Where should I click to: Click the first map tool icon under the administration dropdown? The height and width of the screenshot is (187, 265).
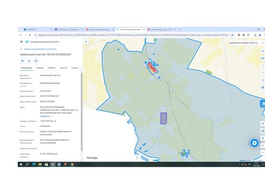point(263,51)
